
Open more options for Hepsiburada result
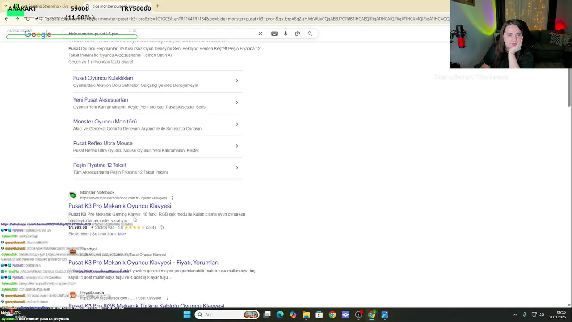click(167, 298)
